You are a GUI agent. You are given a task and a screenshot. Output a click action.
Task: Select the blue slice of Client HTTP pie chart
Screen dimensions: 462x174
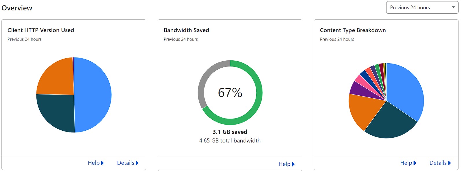tap(93, 95)
